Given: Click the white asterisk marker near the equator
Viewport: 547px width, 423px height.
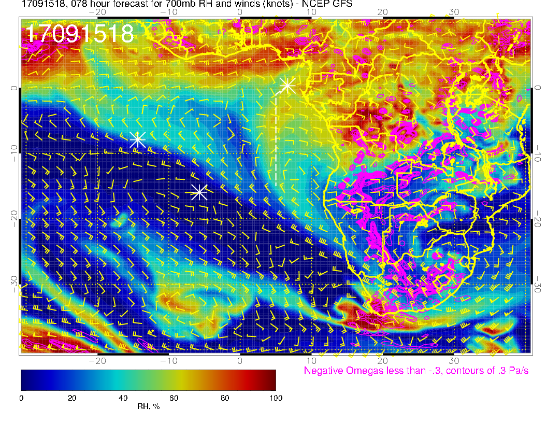Looking at the screenshot, I should point(287,85).
